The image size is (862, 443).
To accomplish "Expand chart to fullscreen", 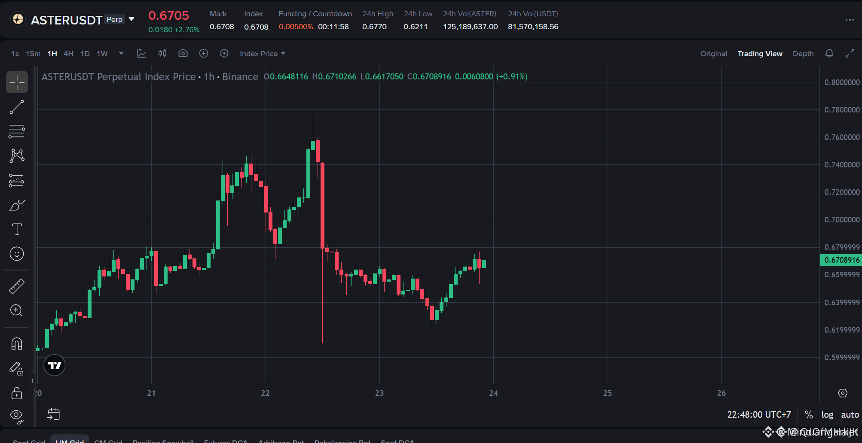I will 850,53.
